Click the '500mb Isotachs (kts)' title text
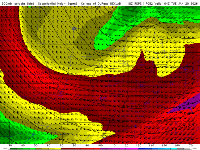The width and height of the screenshot is (200, 150). coord(18,4)
